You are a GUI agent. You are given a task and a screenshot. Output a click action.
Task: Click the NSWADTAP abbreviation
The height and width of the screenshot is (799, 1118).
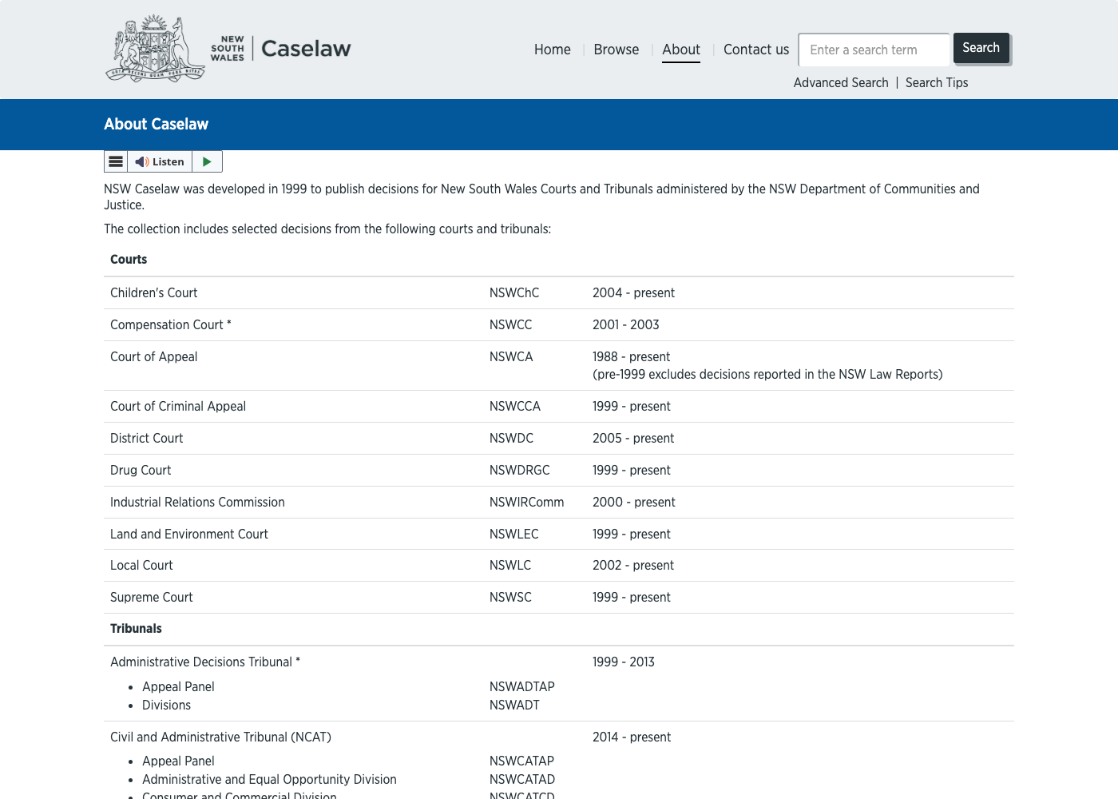(522, 687)
